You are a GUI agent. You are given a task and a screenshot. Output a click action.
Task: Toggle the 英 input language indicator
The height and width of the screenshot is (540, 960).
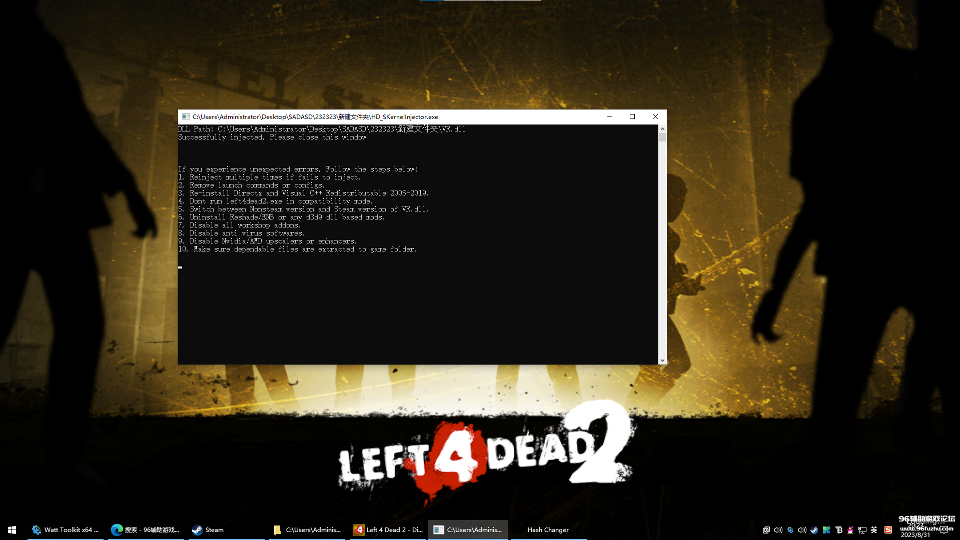point(874,530)
